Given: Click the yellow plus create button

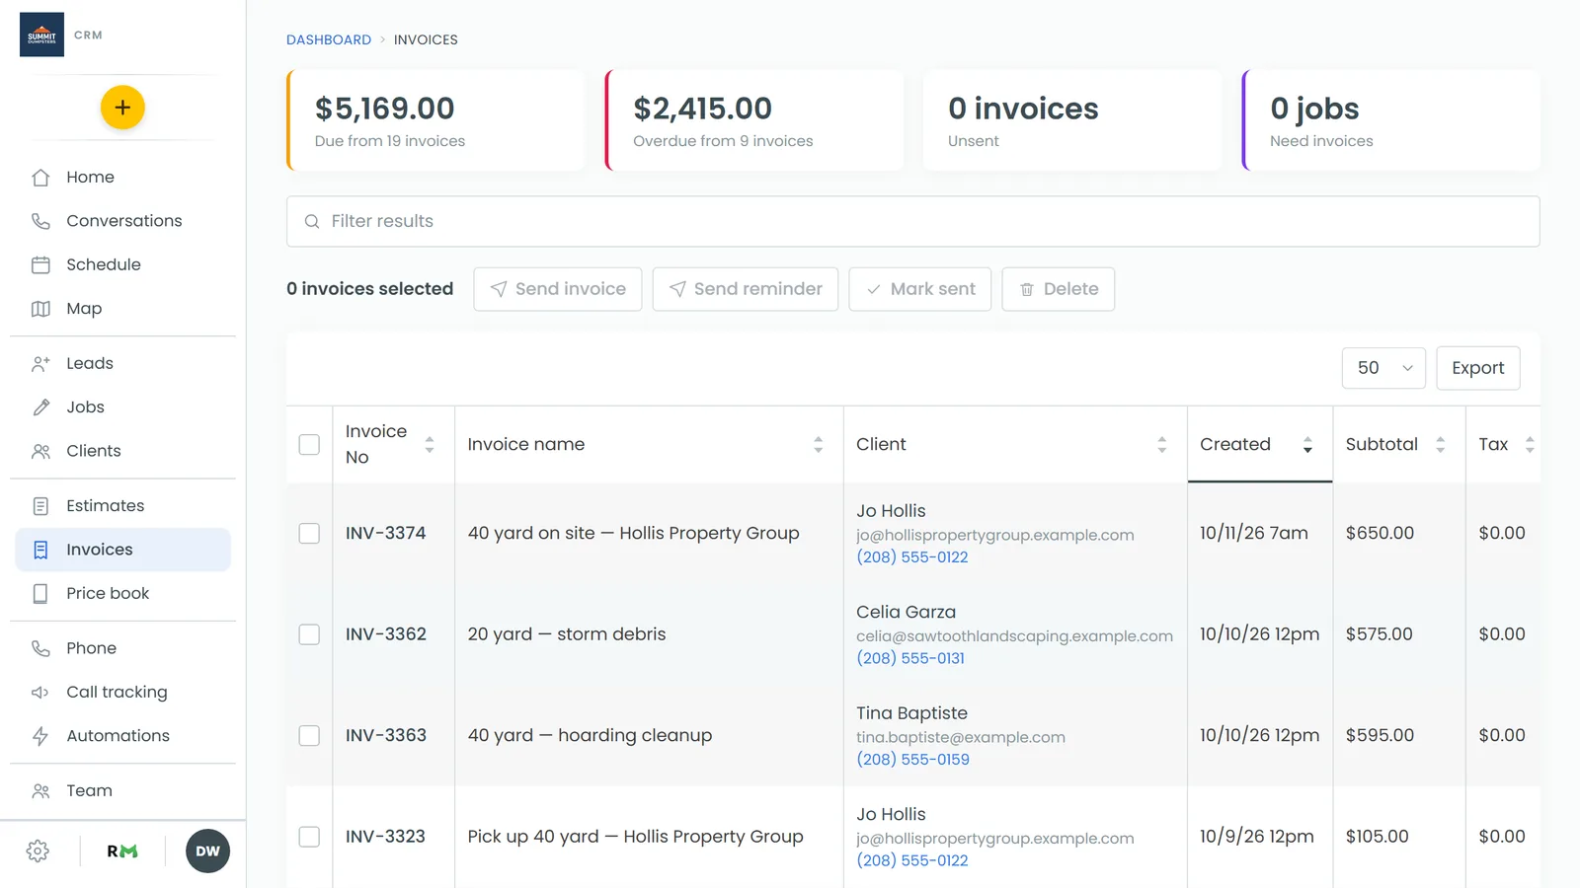Looking at the screenshot, I should pos(122,108).
